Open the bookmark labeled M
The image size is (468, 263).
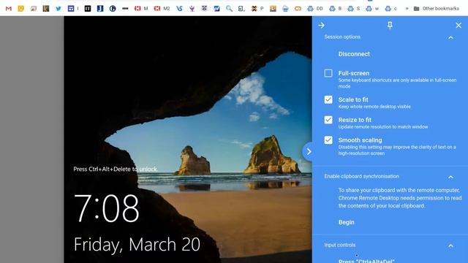(141, 9)
